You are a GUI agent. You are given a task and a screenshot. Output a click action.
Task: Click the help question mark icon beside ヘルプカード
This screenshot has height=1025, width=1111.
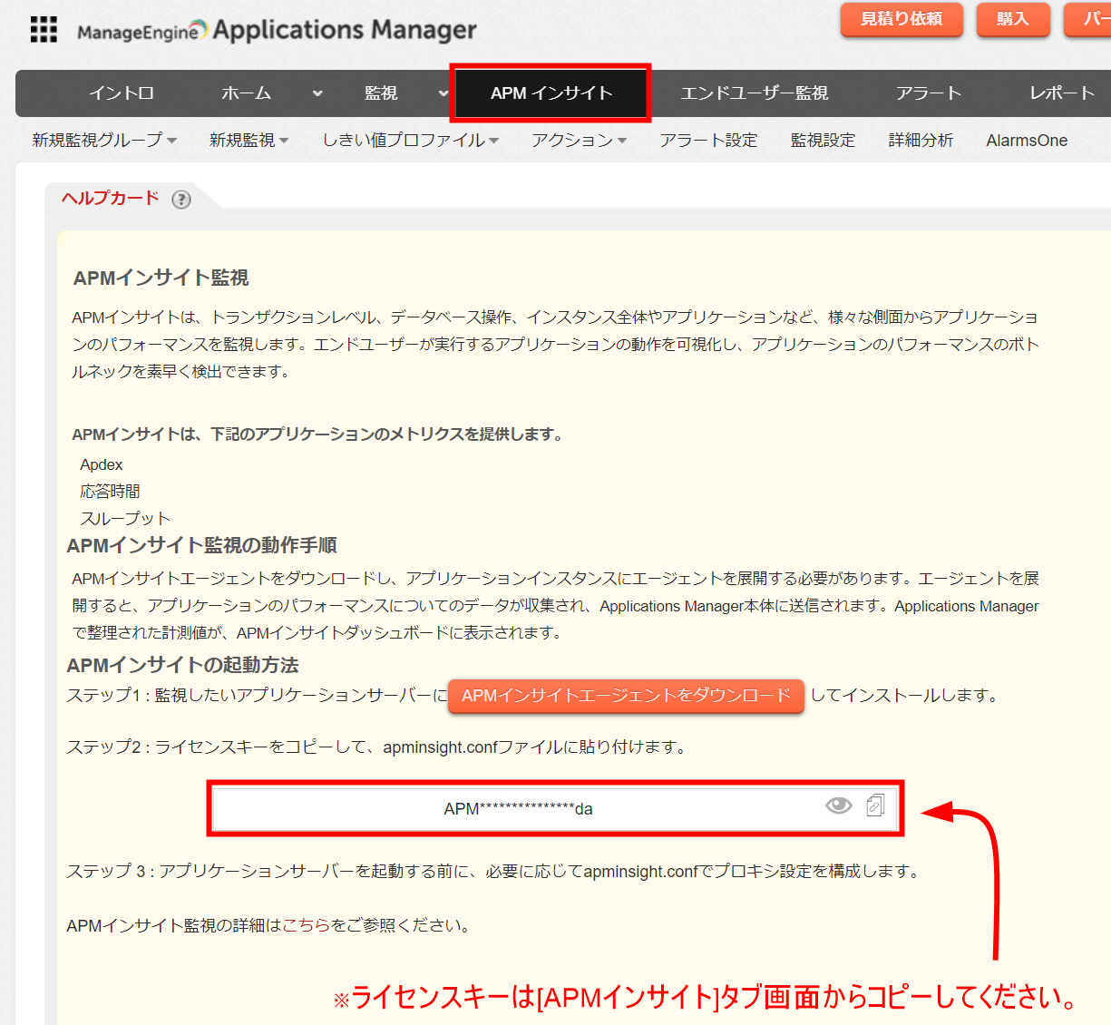pos(181,200)
